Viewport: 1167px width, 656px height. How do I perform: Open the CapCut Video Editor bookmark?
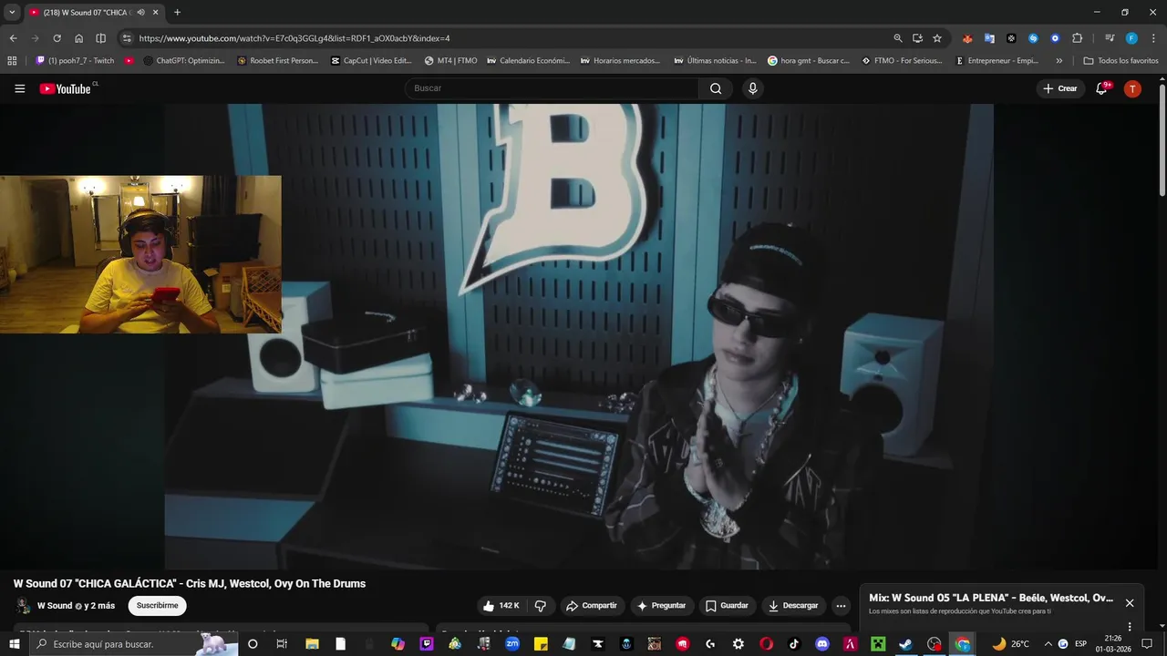pyautogui.click(x=372, y=60)
